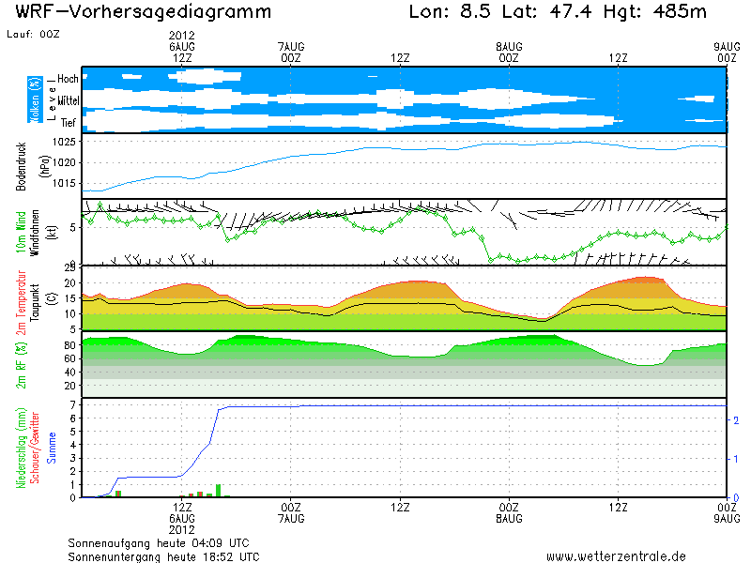Open the www.wetterzentrale.de link
Screen dimensions: 751x563
click(616, 555)
